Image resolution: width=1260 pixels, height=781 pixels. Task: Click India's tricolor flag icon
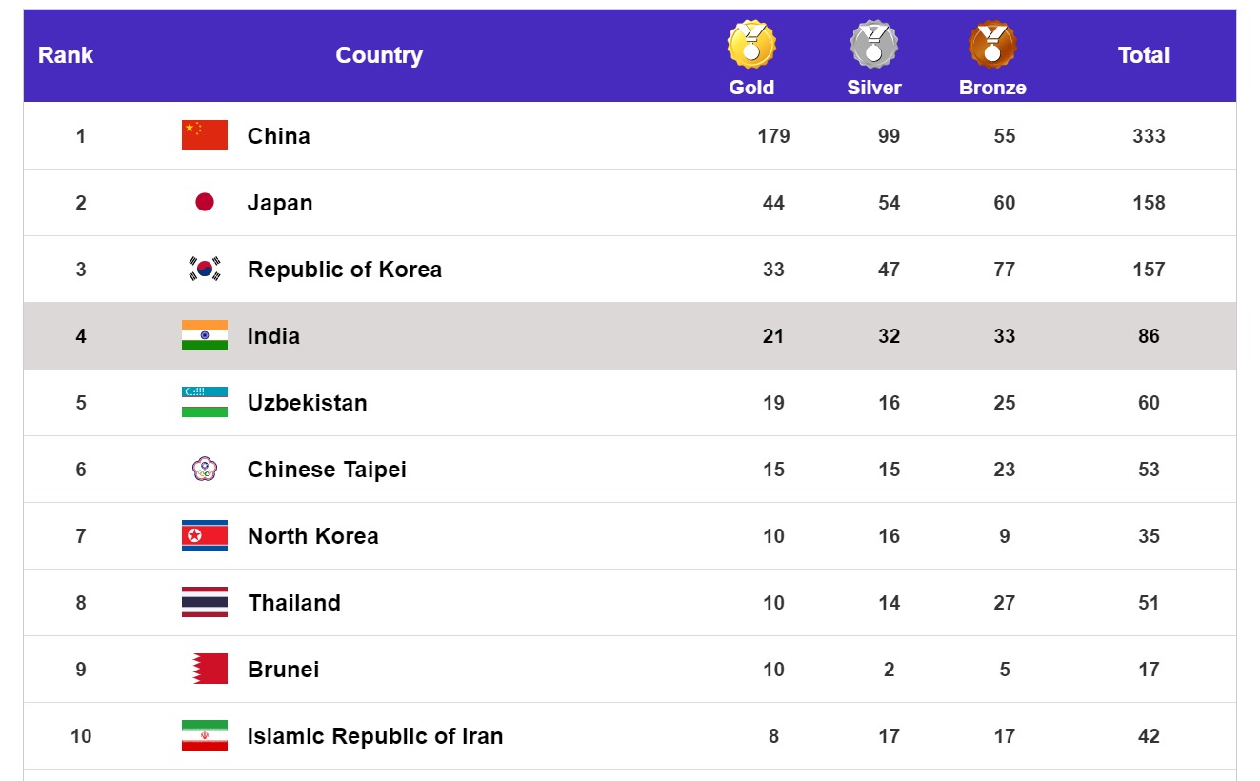click(x=205, y=335)
